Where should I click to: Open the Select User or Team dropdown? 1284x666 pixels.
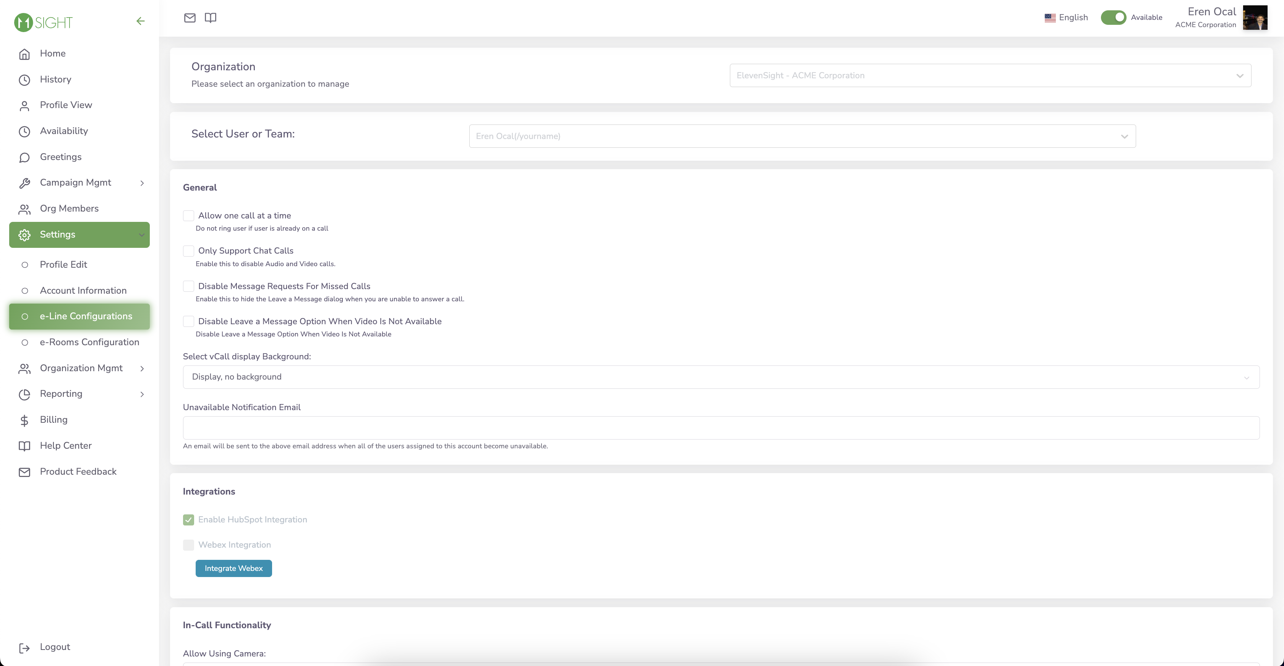[x=802, y=136]
